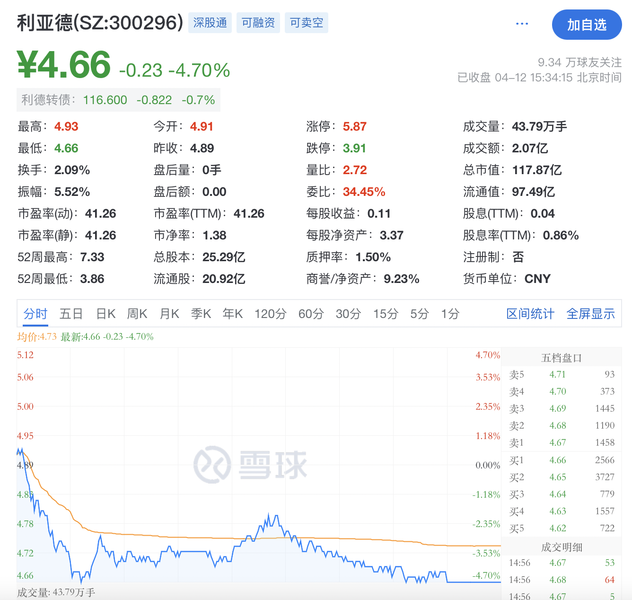
Task: Click the 9.34 万球友关注 follower count
Action: (x=580, y=62)
